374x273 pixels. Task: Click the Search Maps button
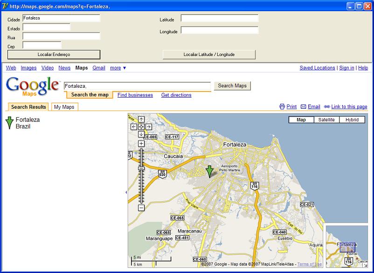click(232, 86)
